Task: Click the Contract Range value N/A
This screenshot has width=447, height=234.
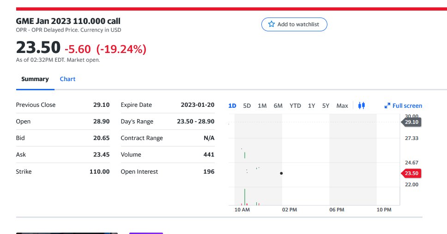Action: tap(209, 138)
